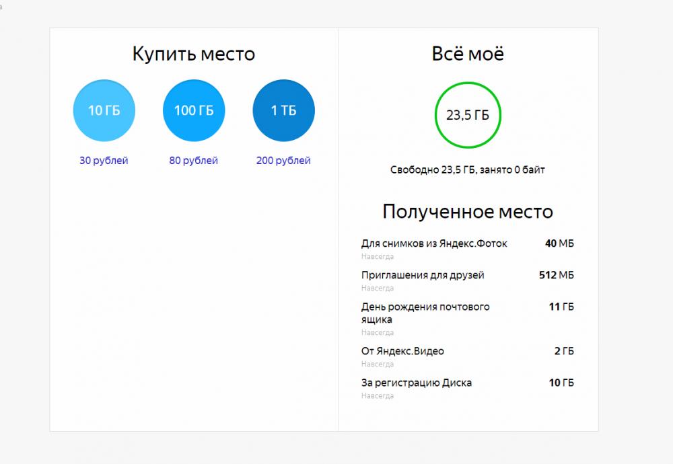This screenshot has height=464, width=673.
Task: Select the 10 ГБ storage circle
Action: 104,111
